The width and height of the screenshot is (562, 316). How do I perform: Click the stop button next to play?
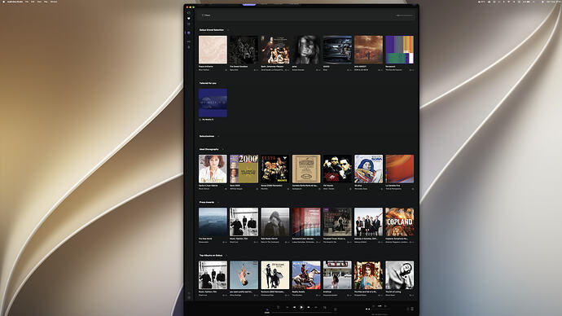tap(309, 307)
